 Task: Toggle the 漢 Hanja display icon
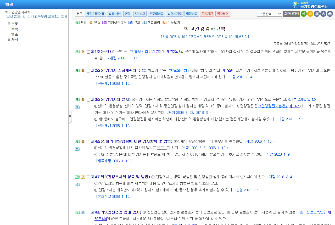(317, 14)
